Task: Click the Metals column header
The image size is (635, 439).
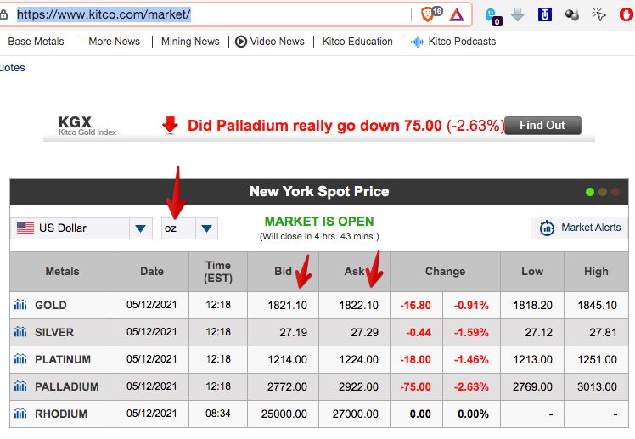Action: click(x=62, y=272)
